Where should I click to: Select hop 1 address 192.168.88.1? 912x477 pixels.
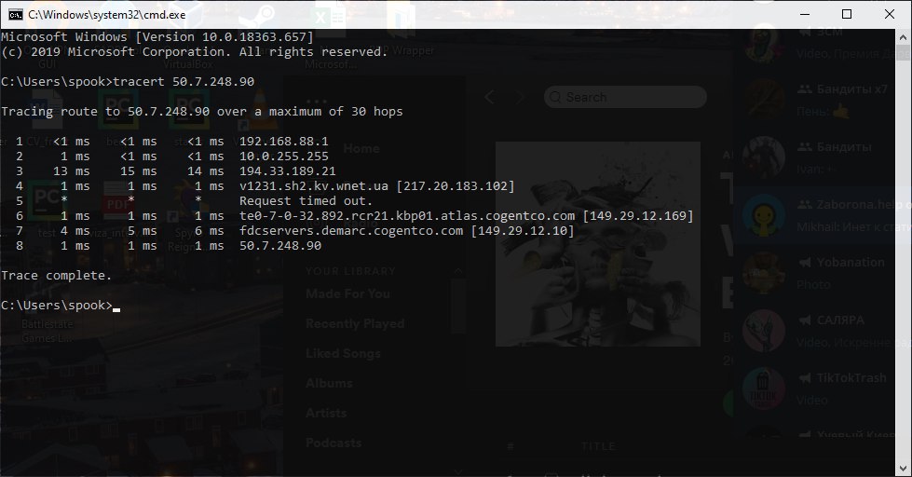point(284,142)
